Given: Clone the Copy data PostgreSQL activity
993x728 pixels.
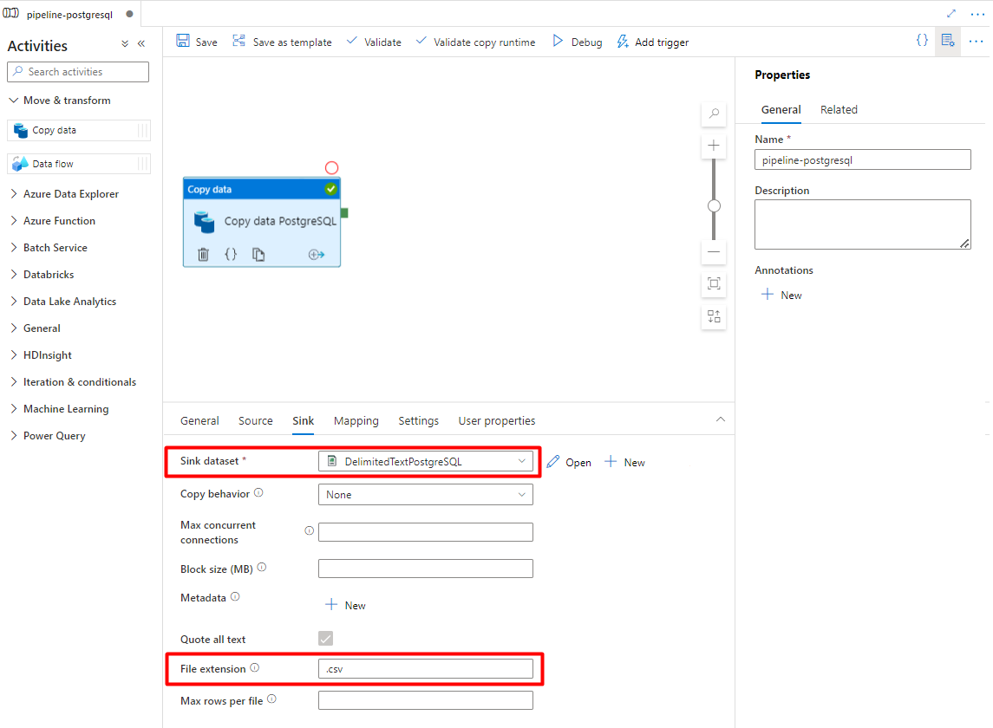Looking at the screenshot, I should (x=258, y=255).
